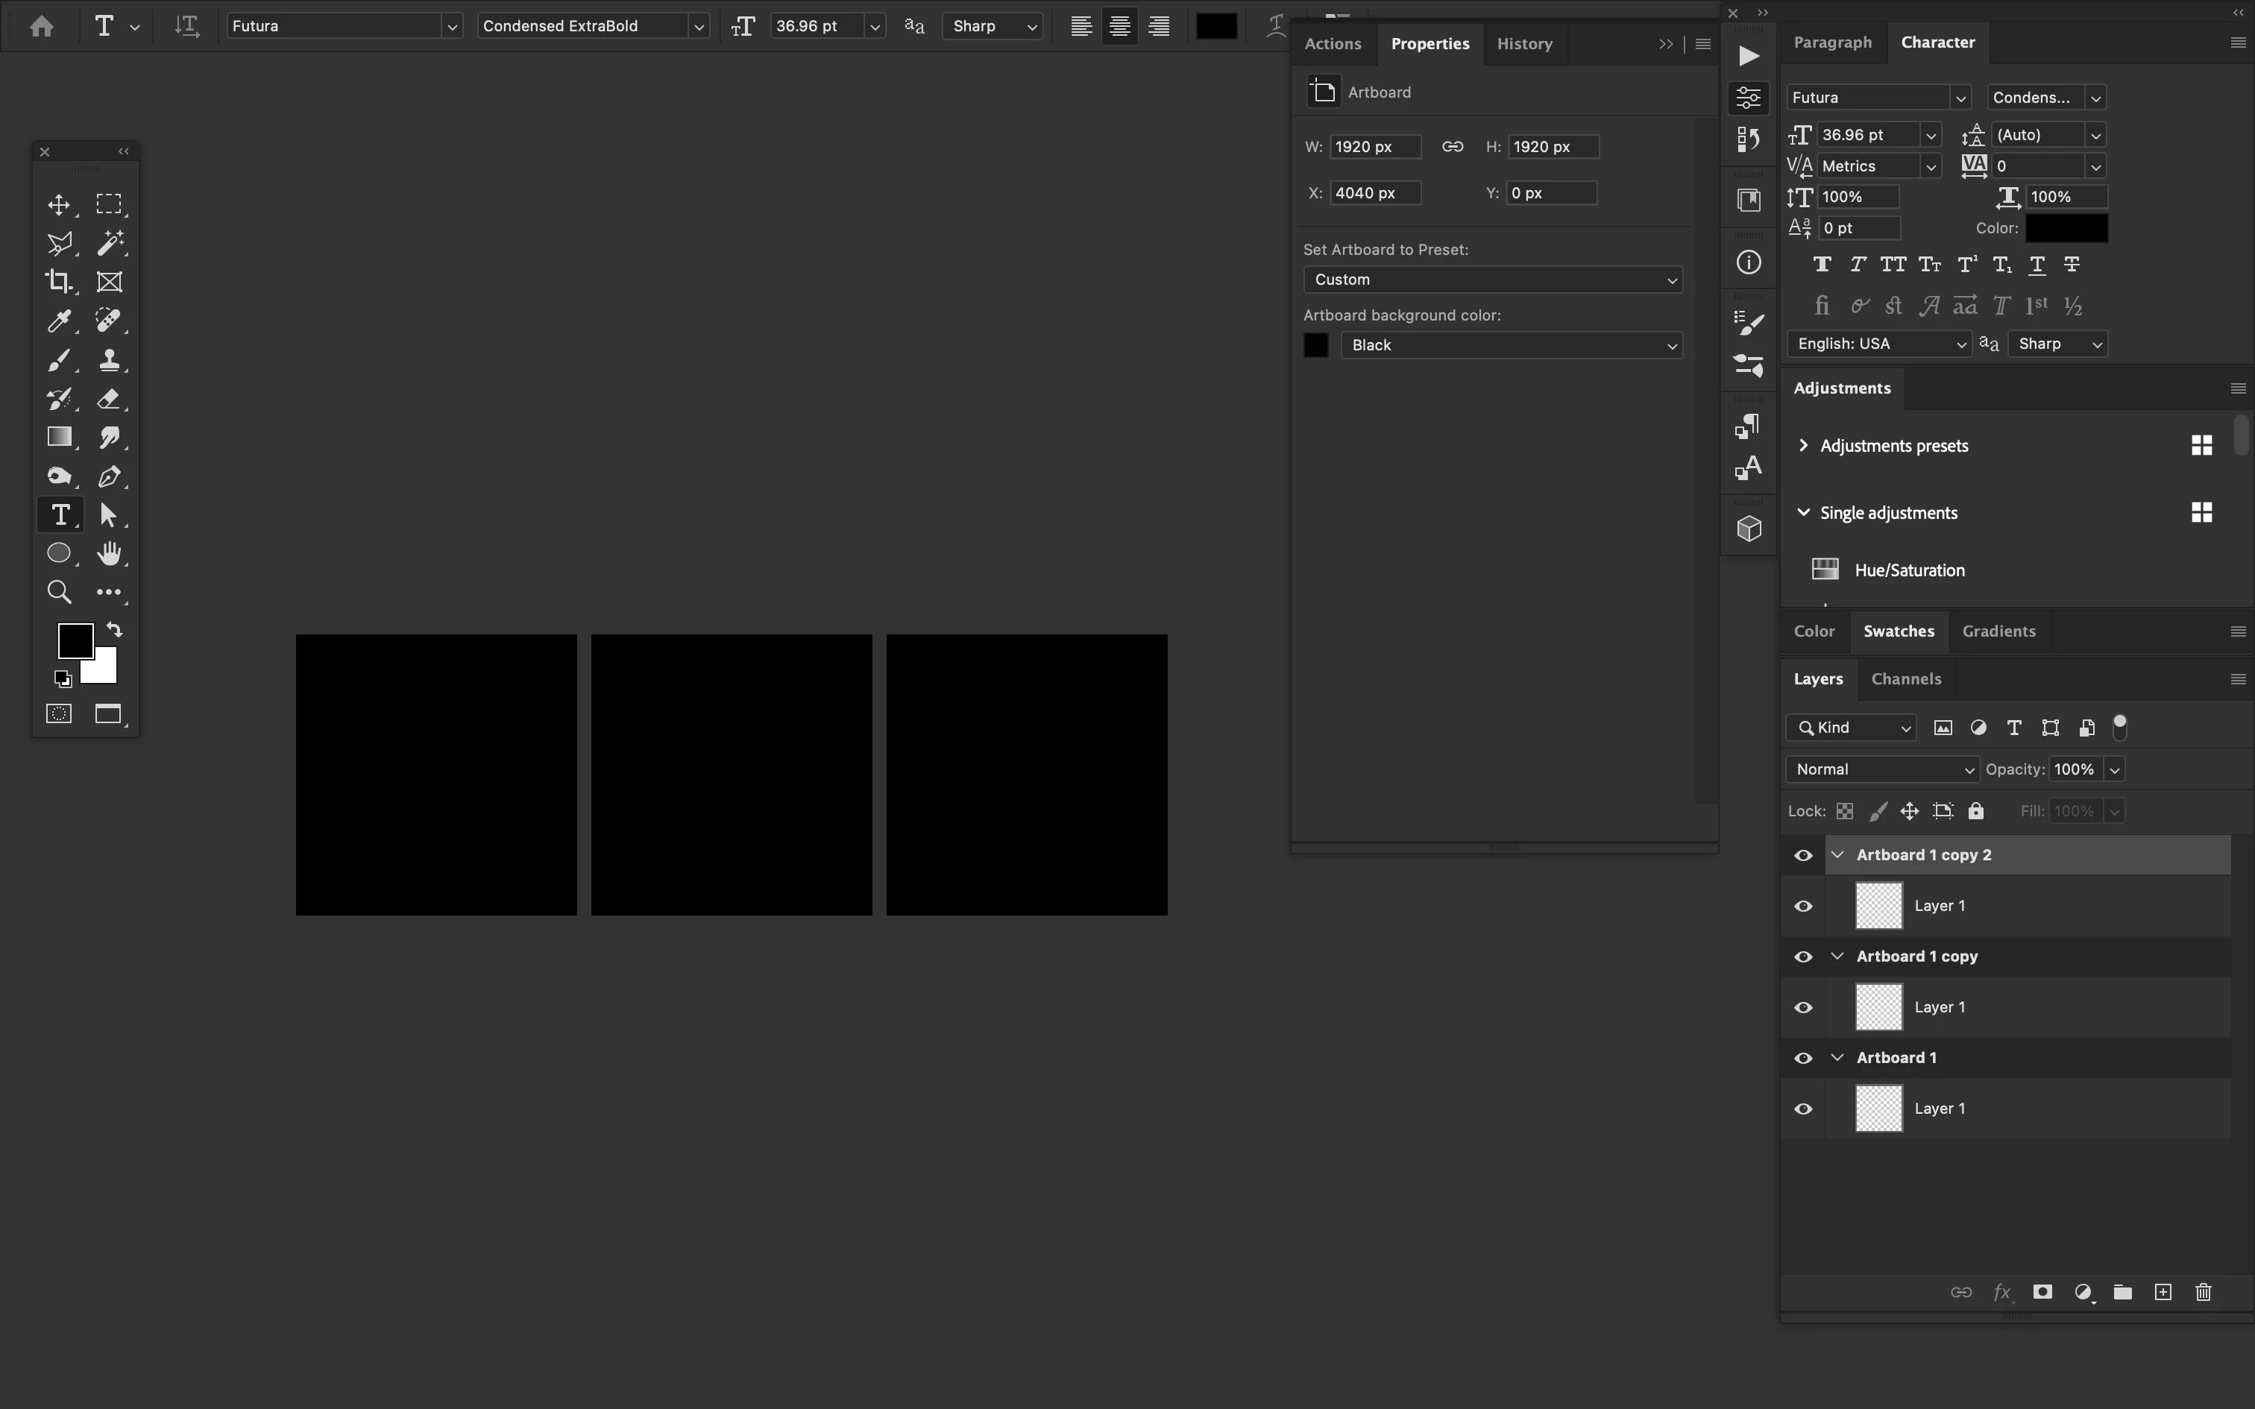The height and width of the screenshot is (1409, 2255).
Task: Open the Set Artboard to Preset dropdown
Action: tap(1493, 280)
